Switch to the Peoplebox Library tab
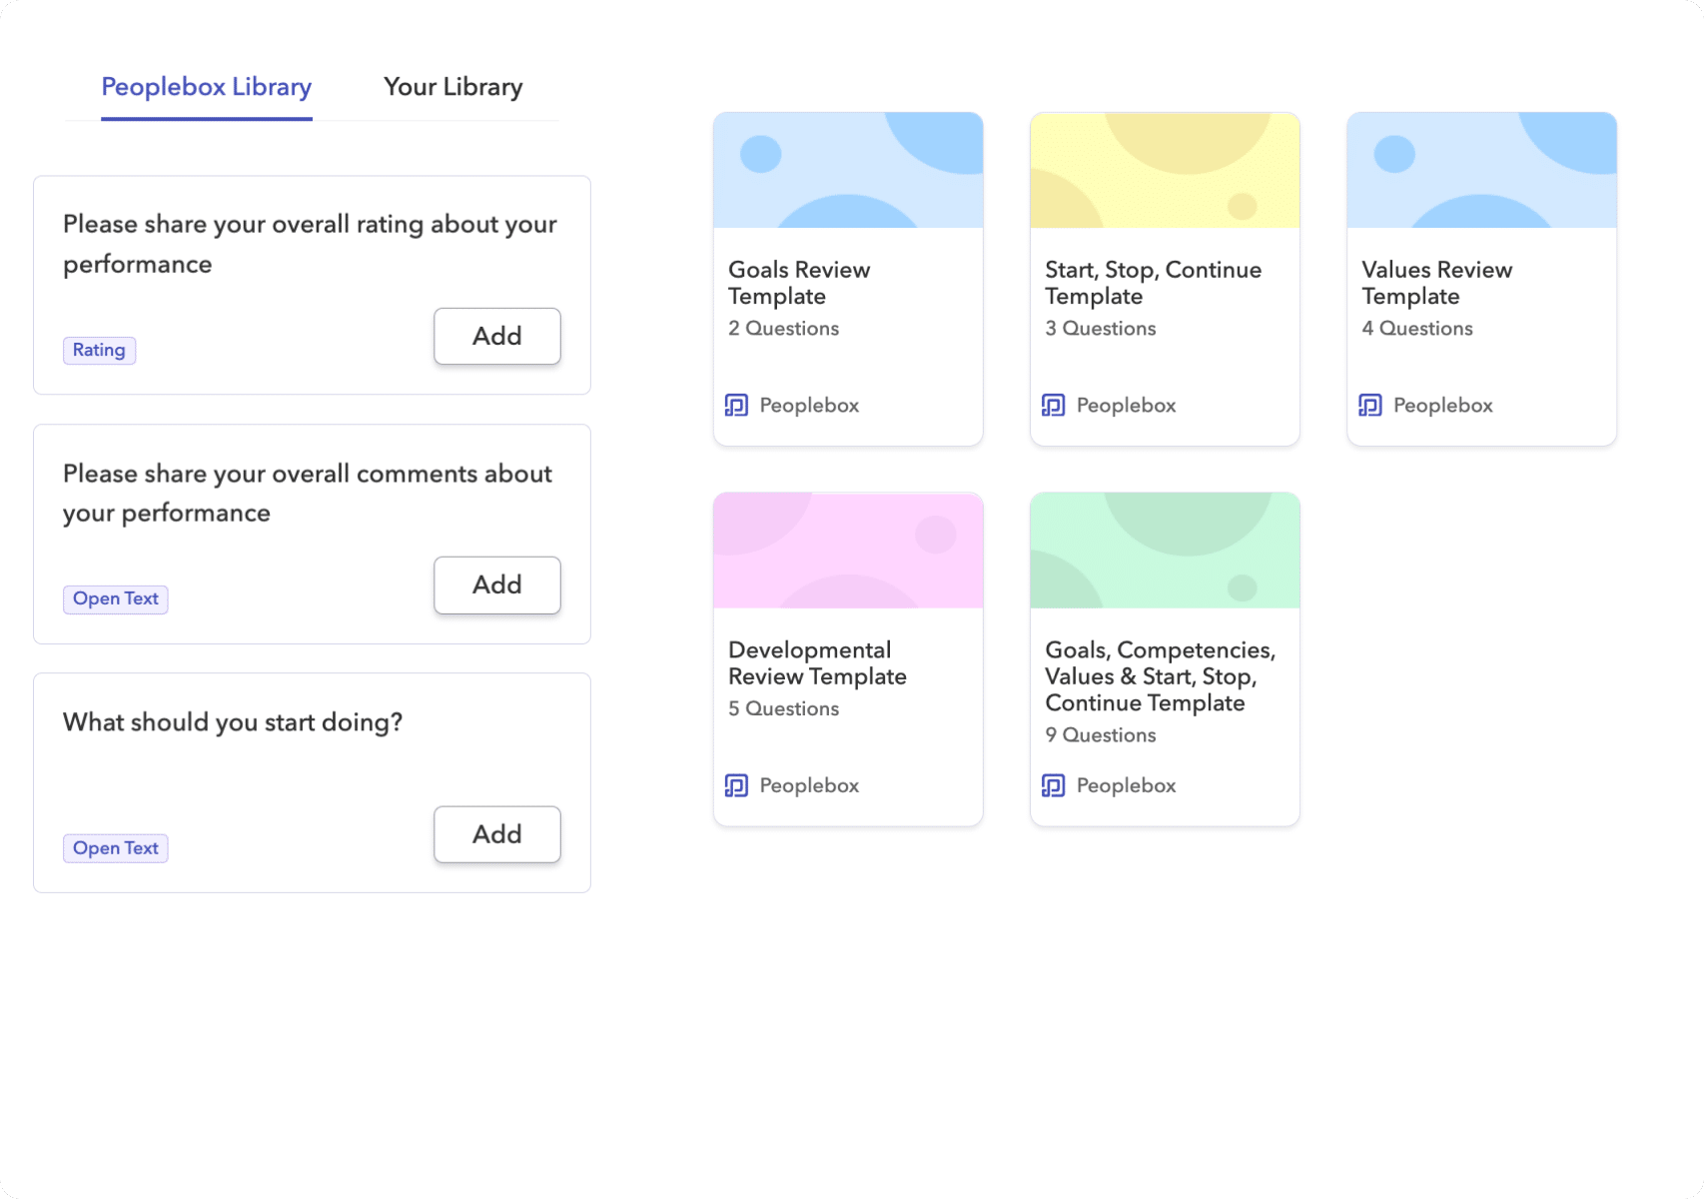 207,87
